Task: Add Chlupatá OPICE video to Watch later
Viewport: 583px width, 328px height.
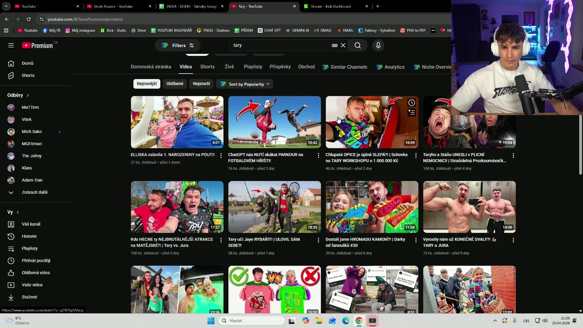Action: (x=412, y=103)
